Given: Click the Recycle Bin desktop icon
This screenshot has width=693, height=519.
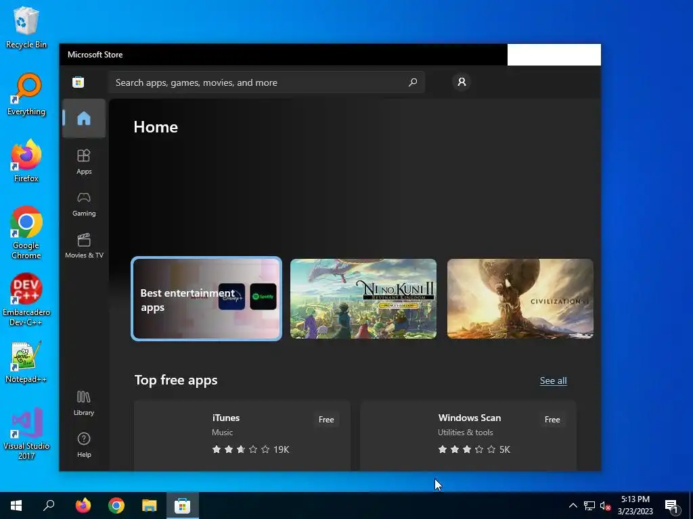Looking at the screenshot, I should click(x=26, y=27).
